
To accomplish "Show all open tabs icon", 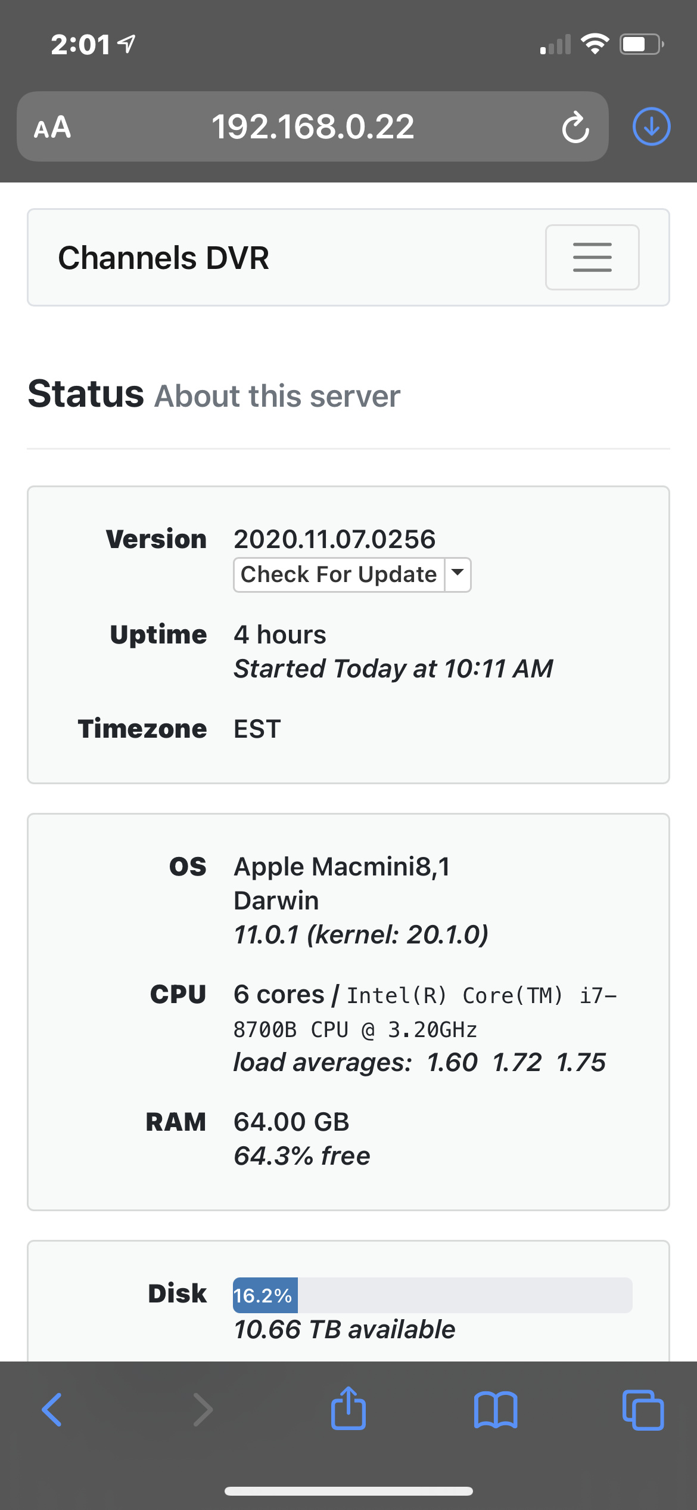I will pyautogui.click(x=643, y=1410).
